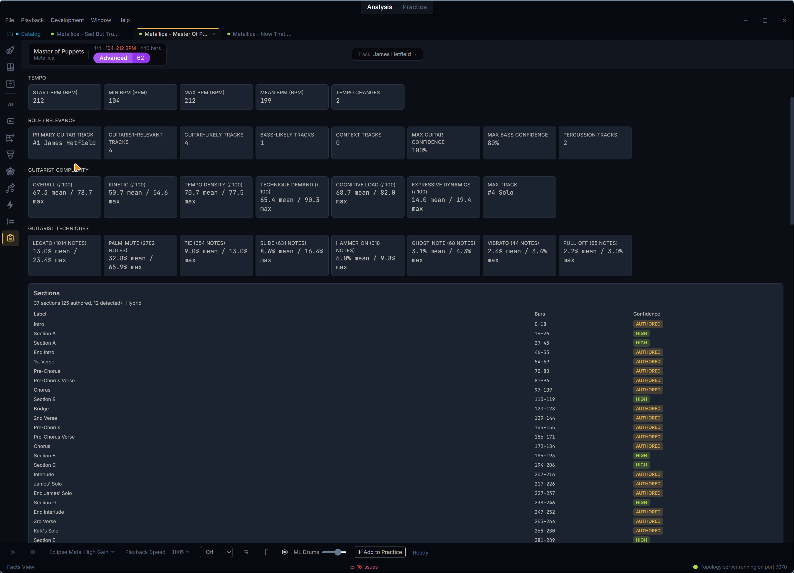Screen dimensions: 794x573
Task: Select the Intro section row
Action: 405,324
